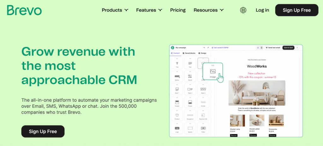
Task: Click the My campaign title
Action: pyautogui.click(x=181, y=48)
